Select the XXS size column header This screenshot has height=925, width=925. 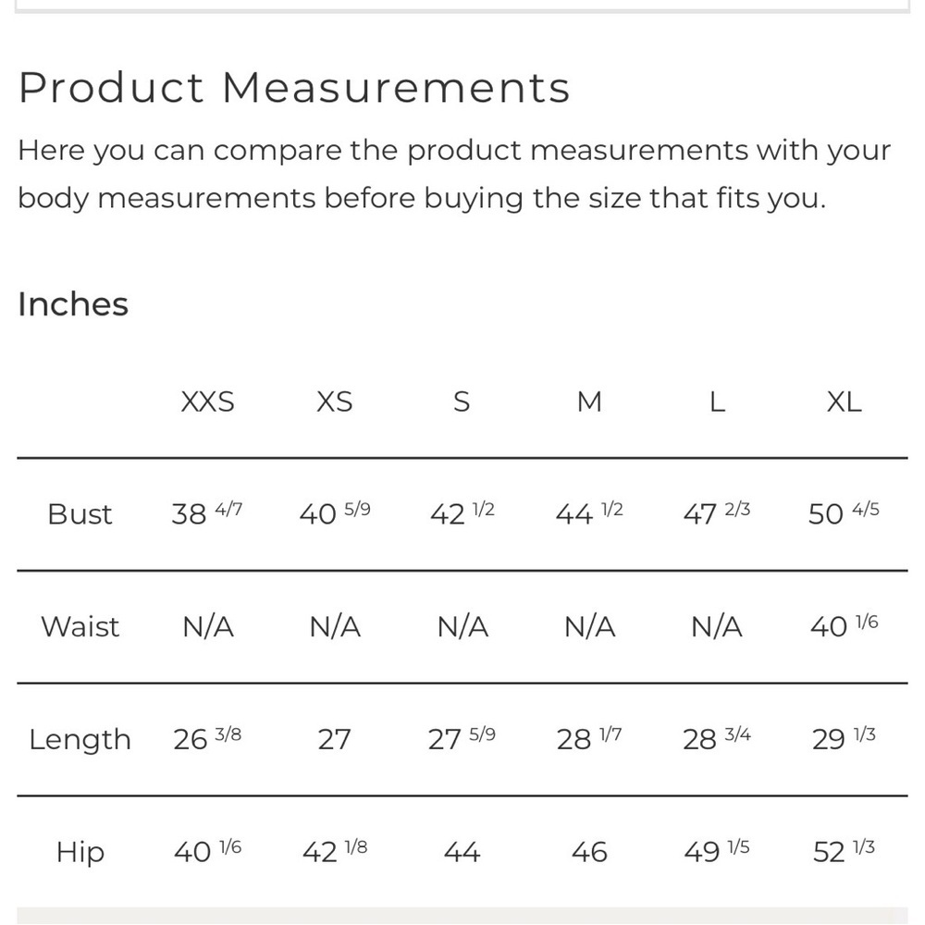point(207,401)
